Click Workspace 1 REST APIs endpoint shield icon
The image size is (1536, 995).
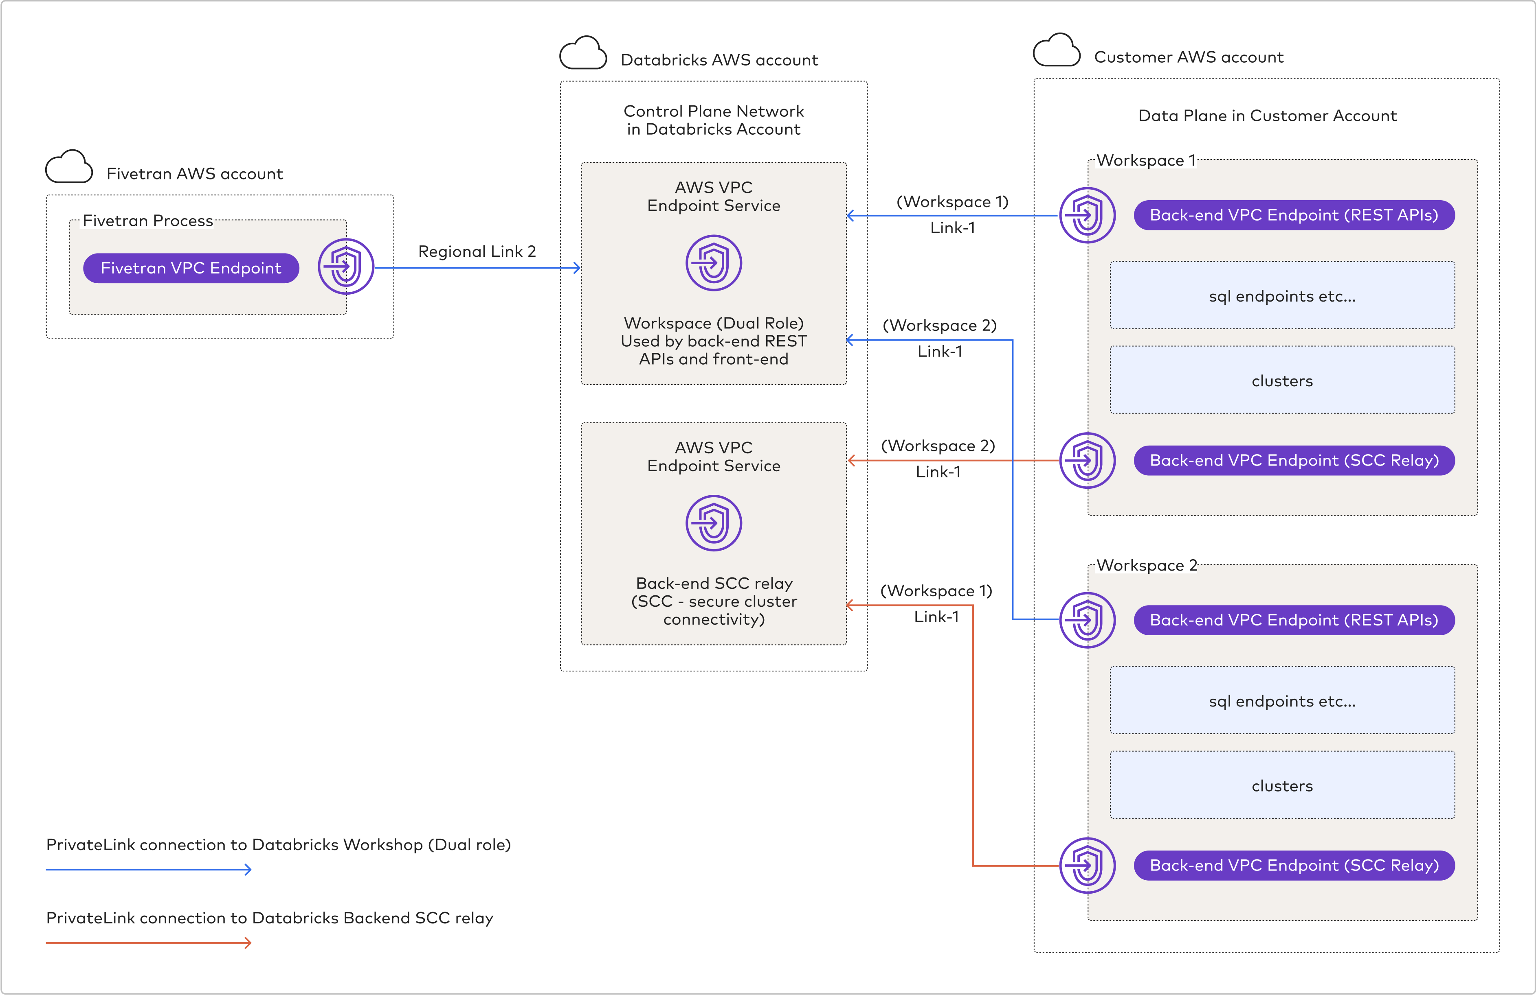1088,215
